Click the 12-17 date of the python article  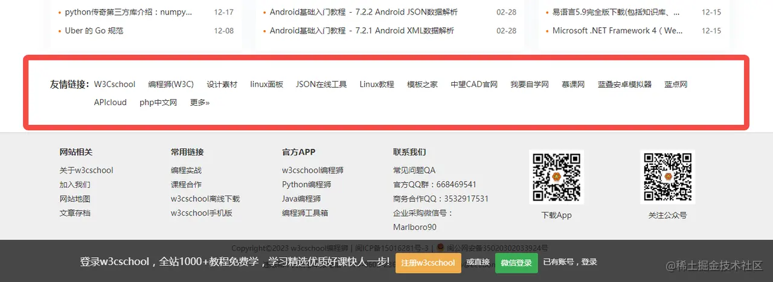coord(224,12)
